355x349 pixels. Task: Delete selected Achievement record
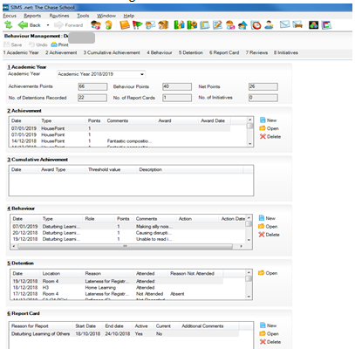pos(270,136)
